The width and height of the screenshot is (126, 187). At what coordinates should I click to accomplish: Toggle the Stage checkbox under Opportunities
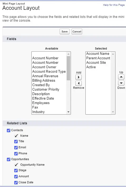coord(16,170)
